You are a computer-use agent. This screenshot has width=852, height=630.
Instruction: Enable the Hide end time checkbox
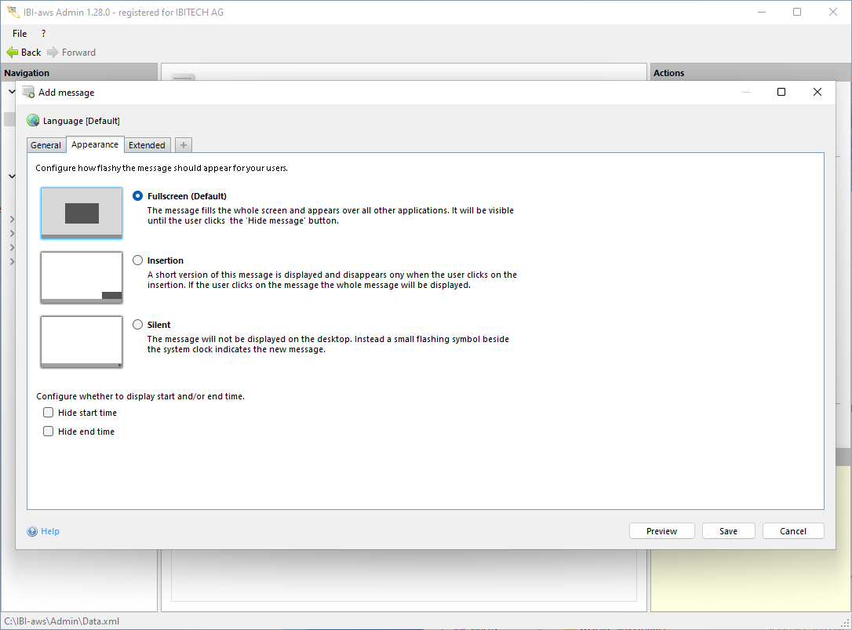pyautogui.click(x=49, y=432)
